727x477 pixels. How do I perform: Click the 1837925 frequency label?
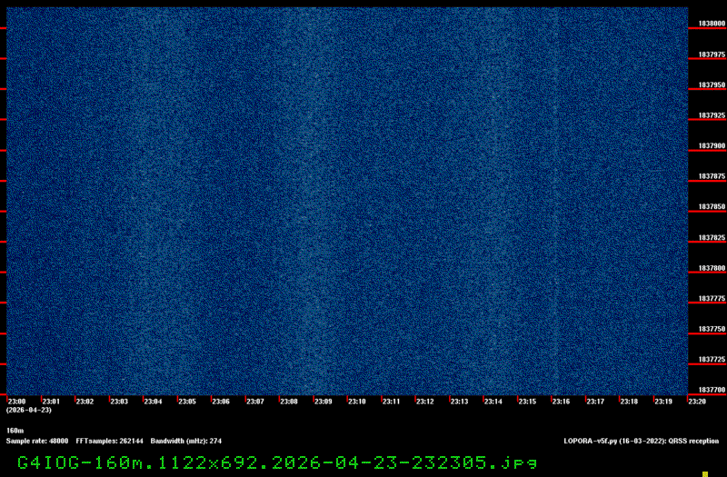tap(712, 115)
